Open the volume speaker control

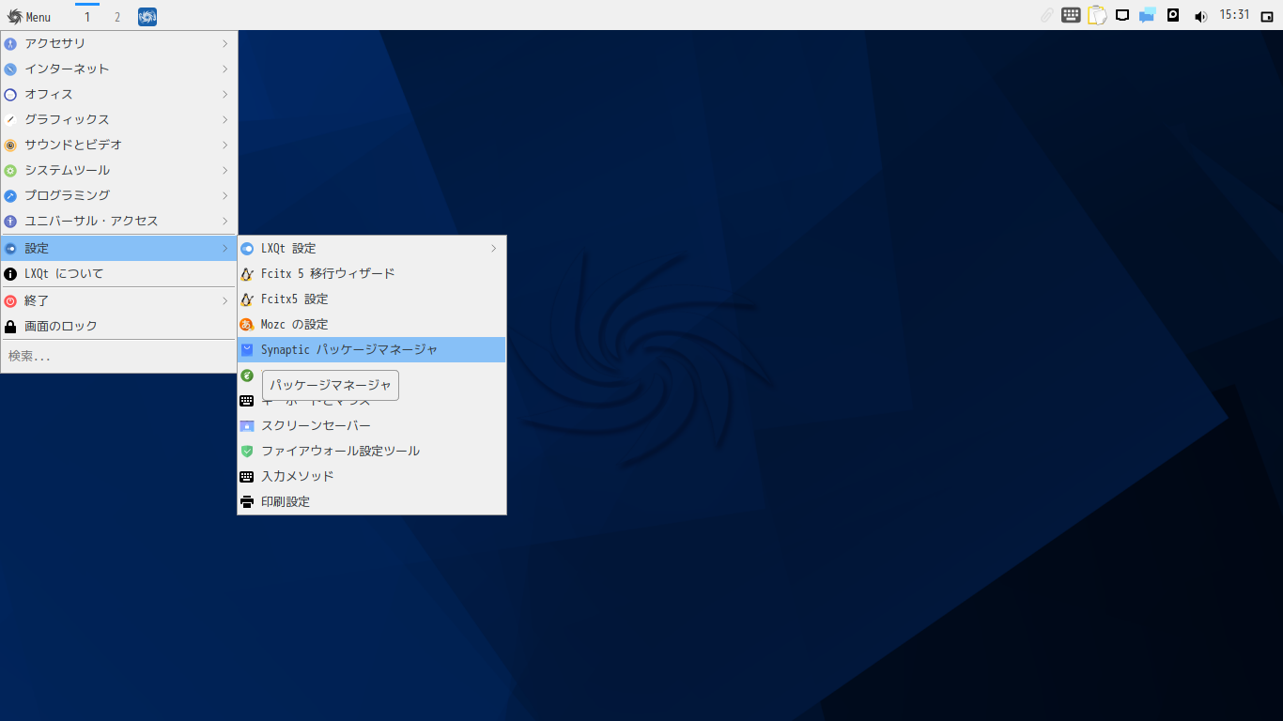[1199, 16]
